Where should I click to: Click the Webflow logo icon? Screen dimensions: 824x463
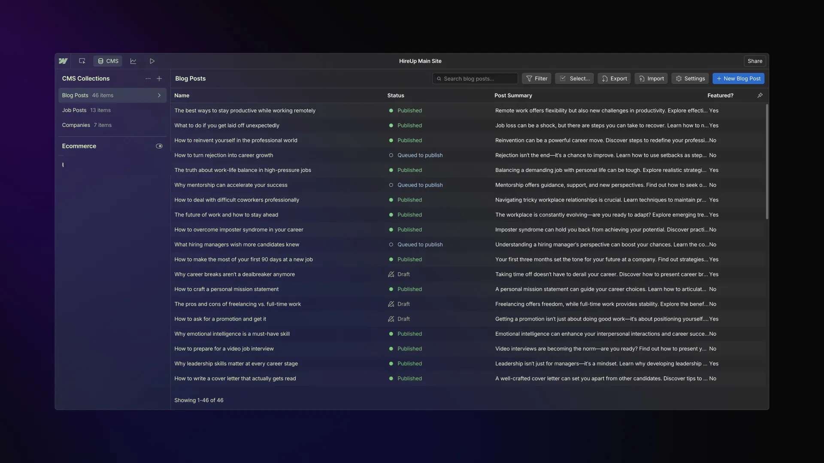[63, 61]
